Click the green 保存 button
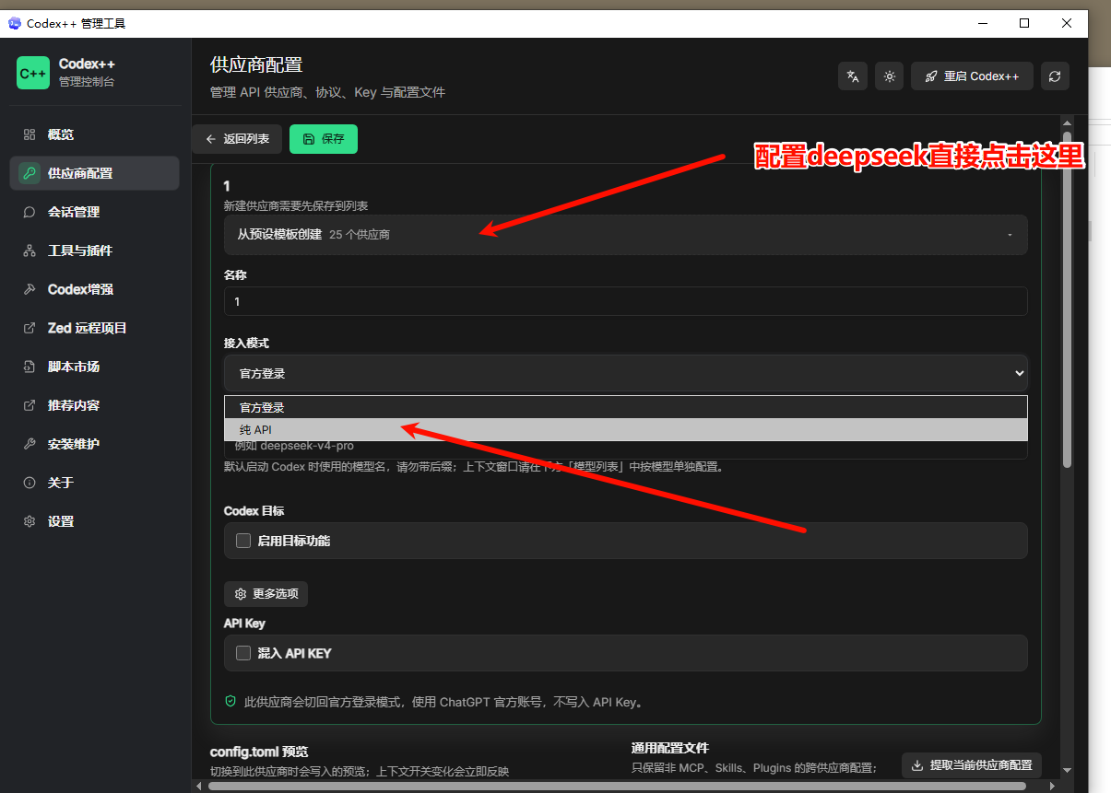 click(324, 139)
